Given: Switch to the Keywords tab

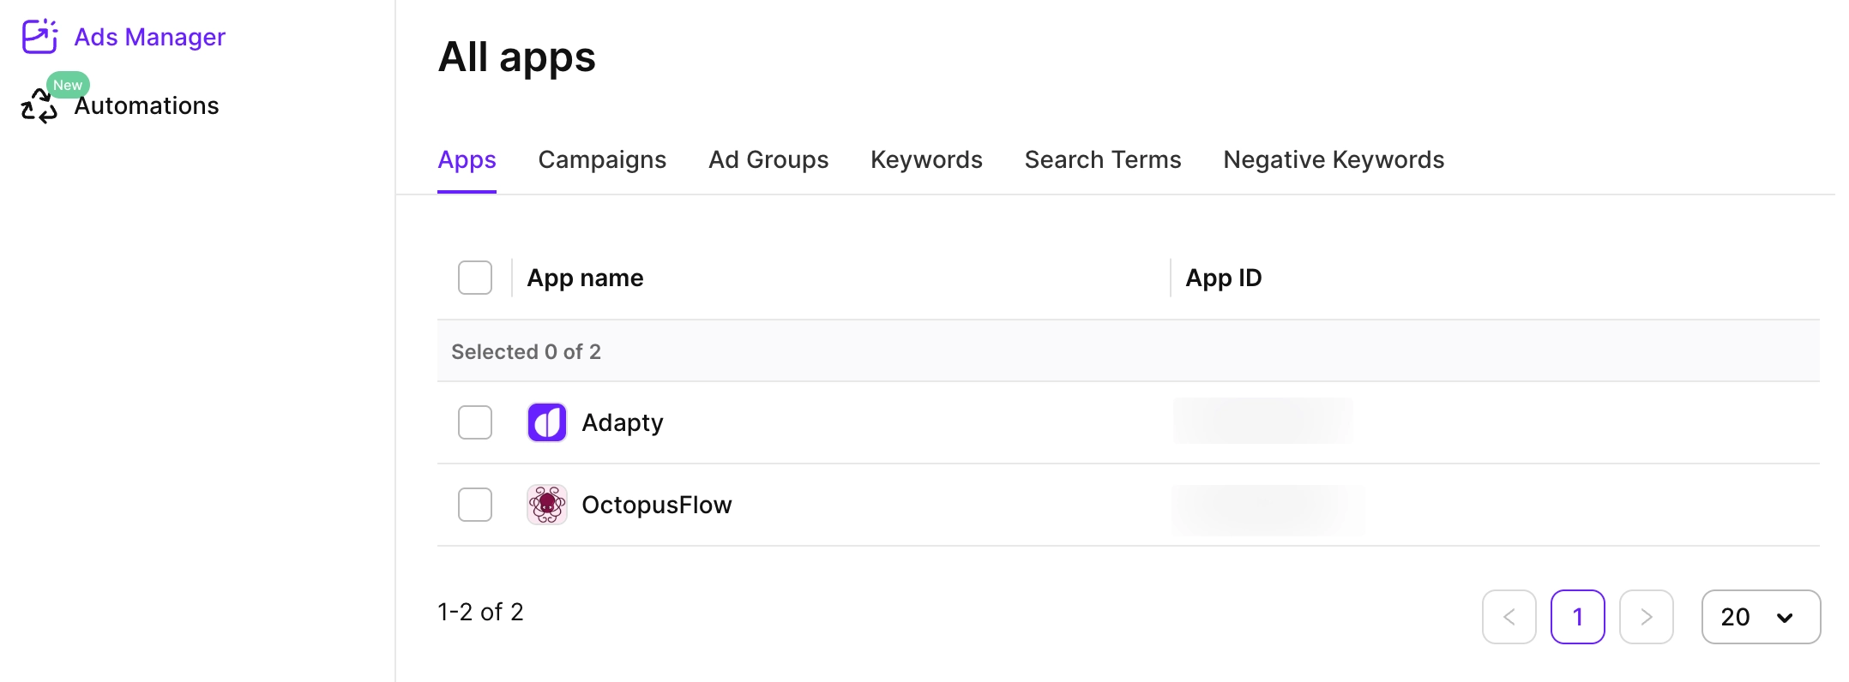Looking at the screenshot, I should (926, 160).
